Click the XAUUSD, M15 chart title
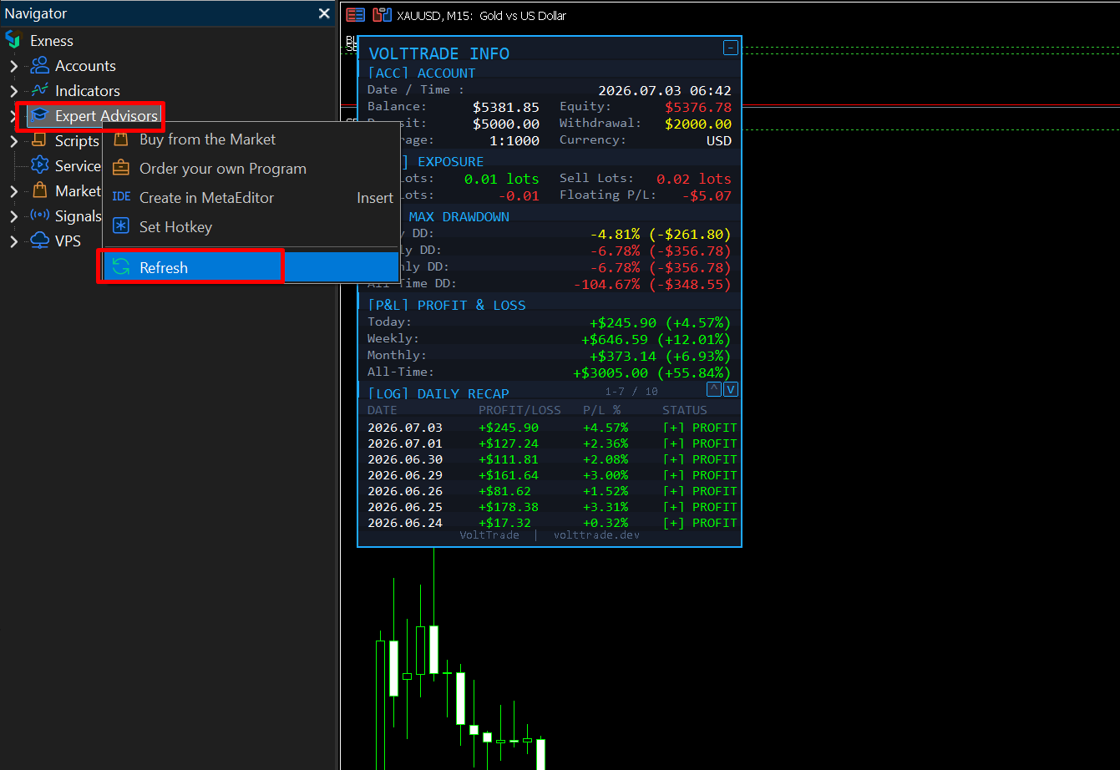 pos(481,15)
